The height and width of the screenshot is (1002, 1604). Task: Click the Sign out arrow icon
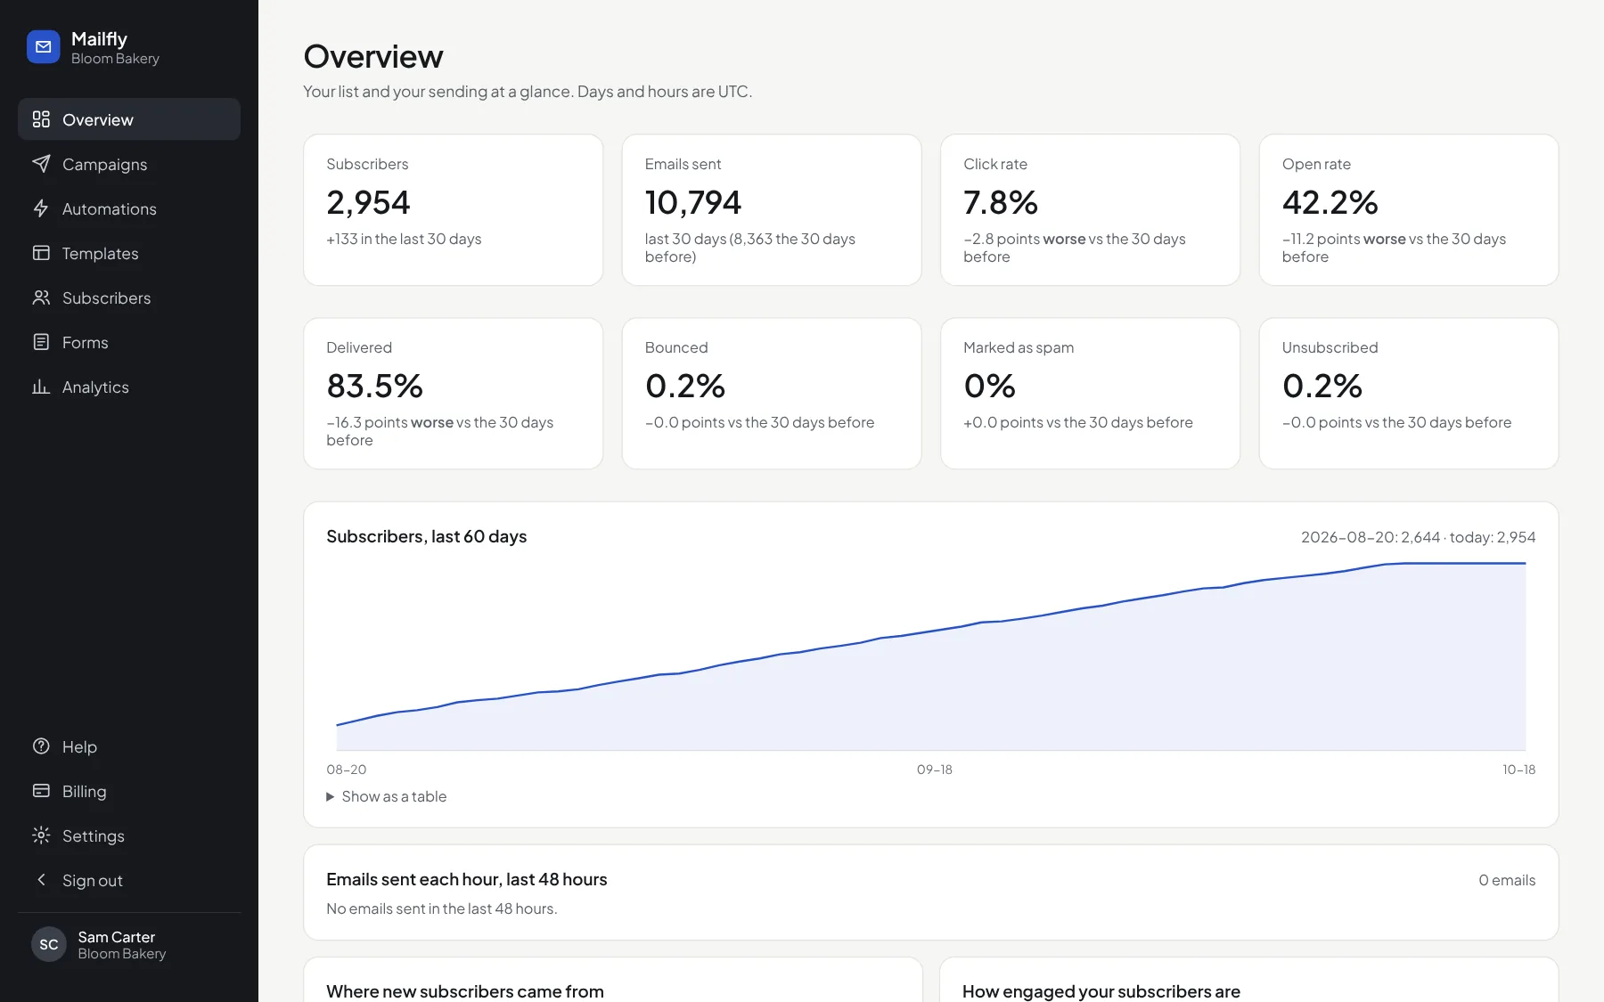coord(41,880)
